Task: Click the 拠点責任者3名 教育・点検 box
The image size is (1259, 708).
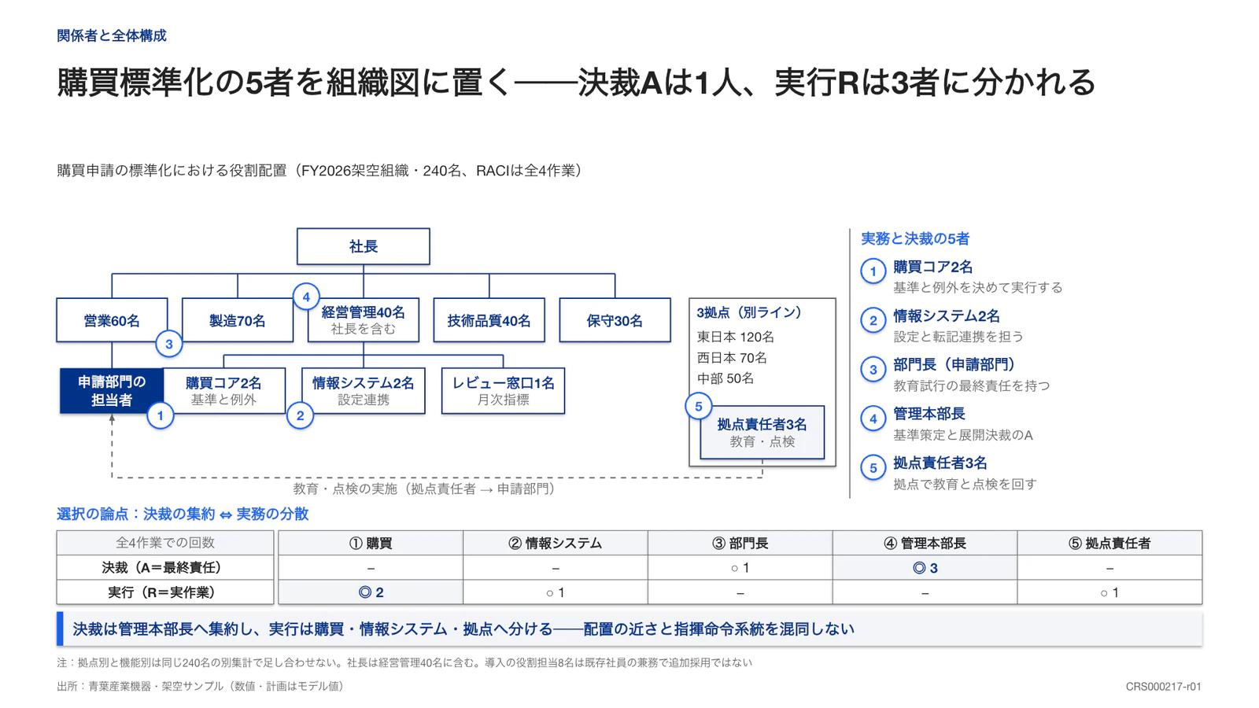Action: [x=762, y=433]
